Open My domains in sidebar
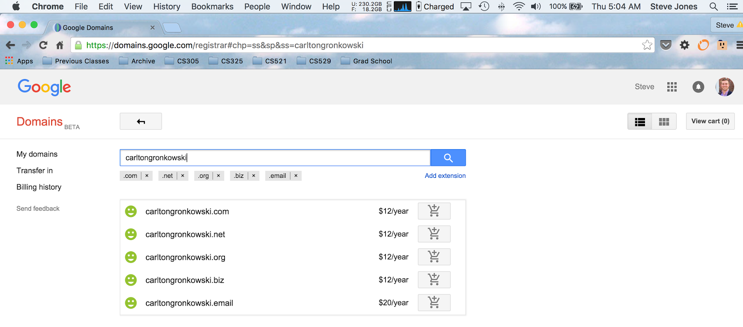Screen dimensions: 743x327 tap(37, 154)
